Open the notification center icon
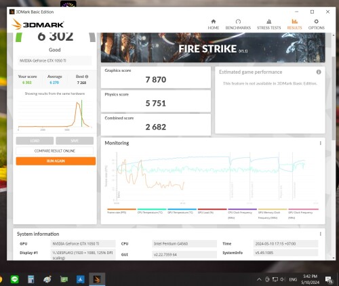Viewport: 339px width, 286px height. tap(329, 280)
